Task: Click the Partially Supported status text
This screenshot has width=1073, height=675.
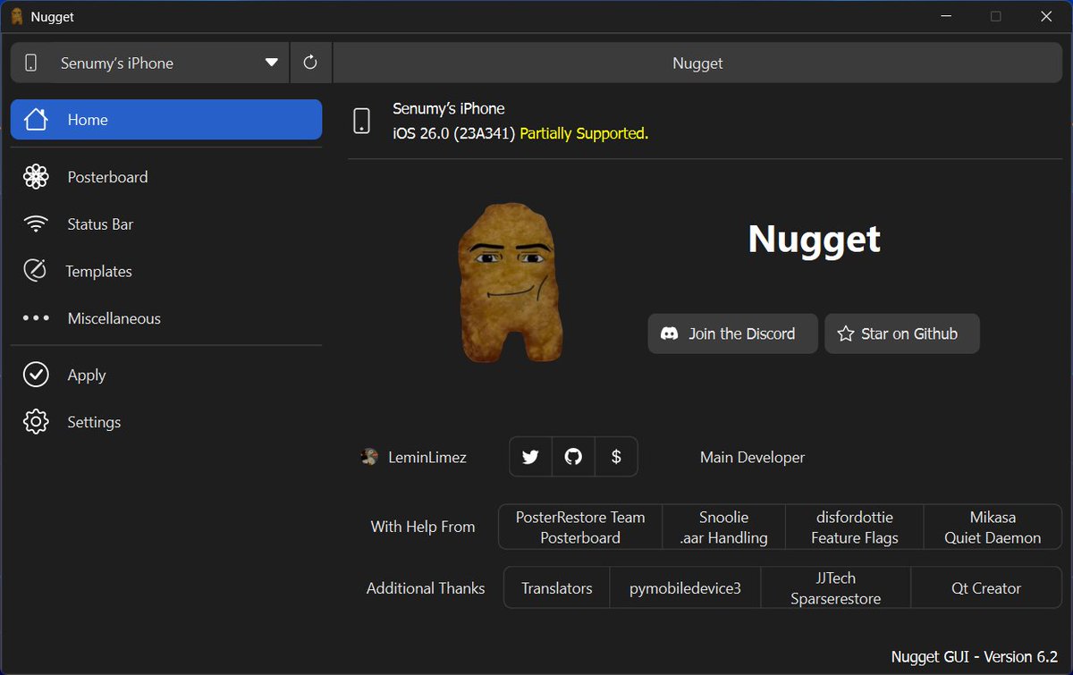Action: pos(584,133)
